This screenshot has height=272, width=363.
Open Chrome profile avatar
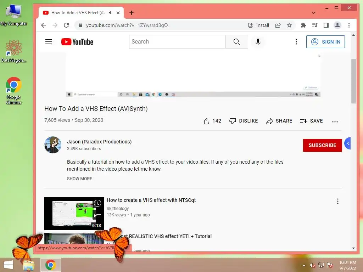click(x=337, y=25)
